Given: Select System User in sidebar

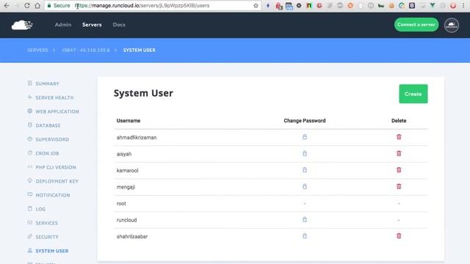Looking at the screenshot, I should pos(52,251).
